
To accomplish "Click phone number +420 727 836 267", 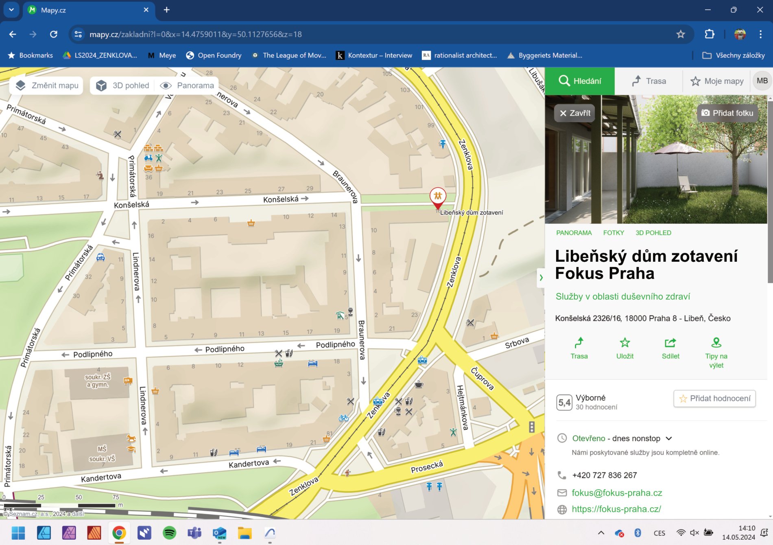I will pos(604,475).
